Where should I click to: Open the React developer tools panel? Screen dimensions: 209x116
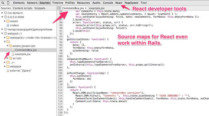pyautogui.click(x=119, y=3)
